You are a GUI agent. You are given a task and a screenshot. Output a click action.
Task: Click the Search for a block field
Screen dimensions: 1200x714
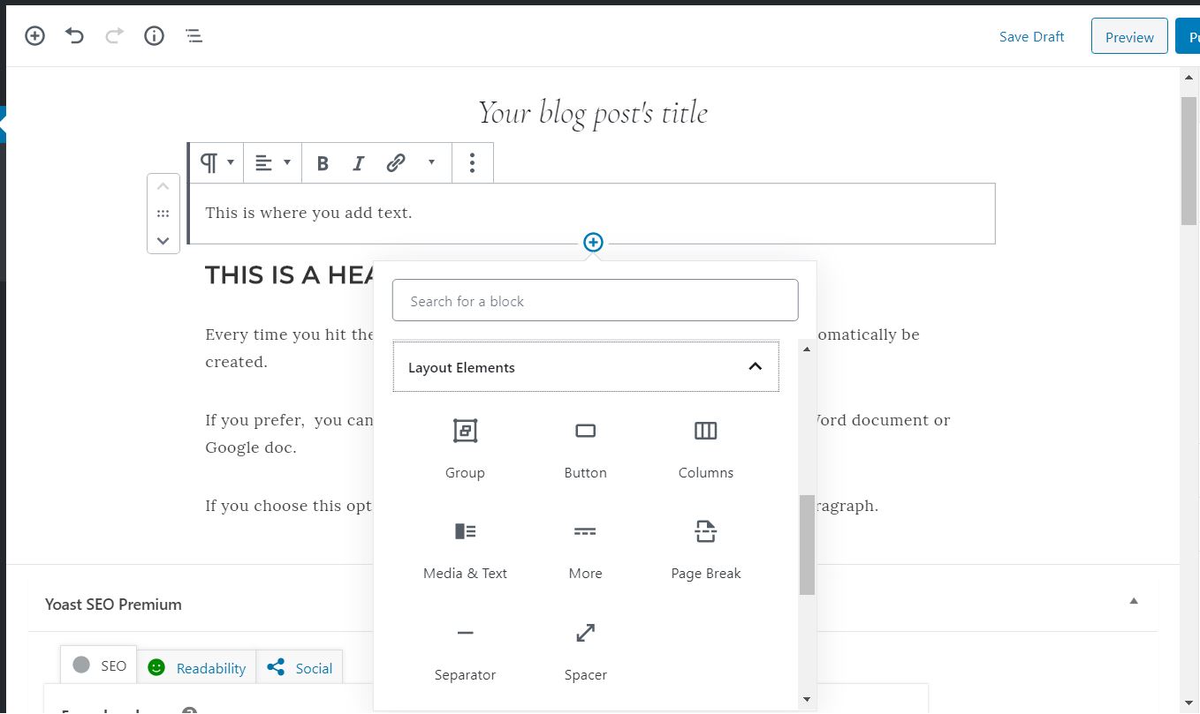pyautogui.click(x=595, y=301)
